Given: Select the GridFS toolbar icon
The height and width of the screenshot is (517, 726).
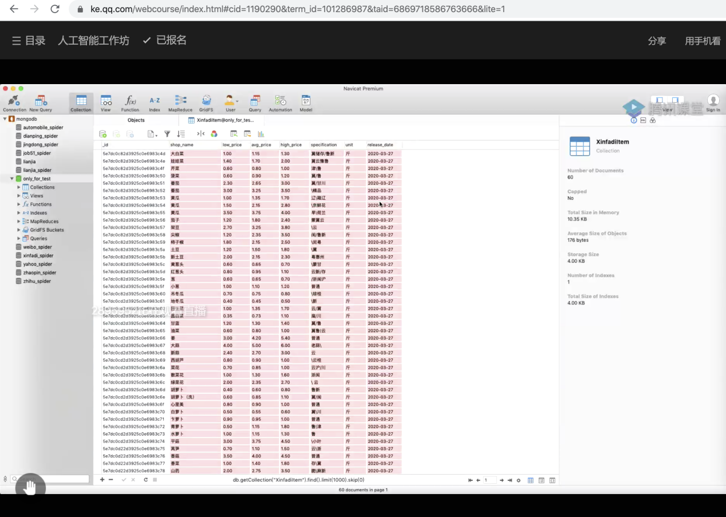Looking at the screenshot, I should (x=206, y=101).
